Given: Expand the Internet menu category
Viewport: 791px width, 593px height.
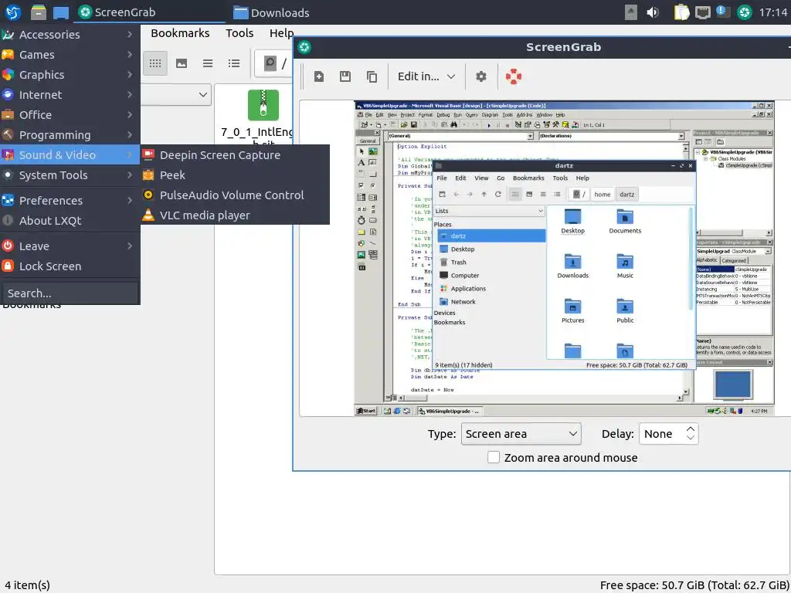Looking at the screenshot, I should [70, 95].
